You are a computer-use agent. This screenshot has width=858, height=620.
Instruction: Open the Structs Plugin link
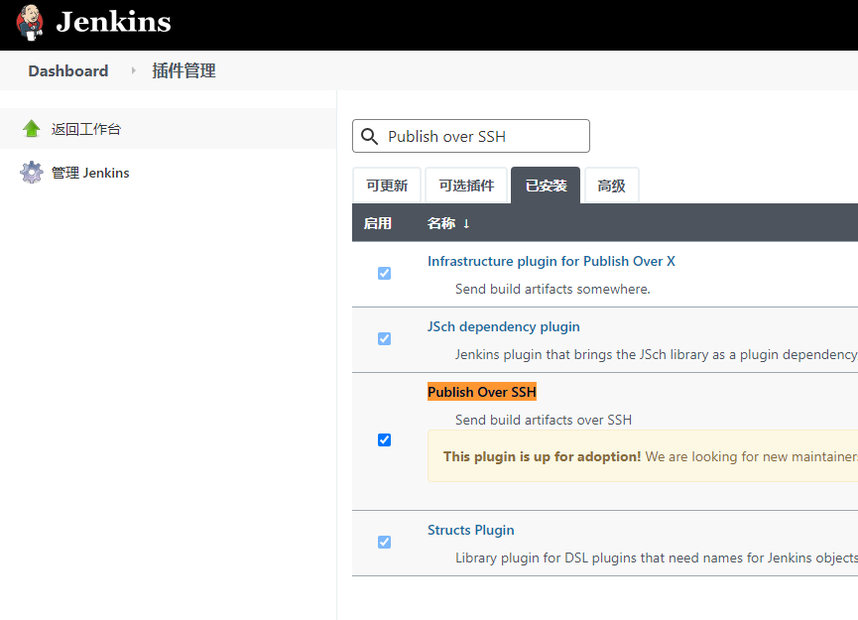pyautogui.click(x=470, y=531)
